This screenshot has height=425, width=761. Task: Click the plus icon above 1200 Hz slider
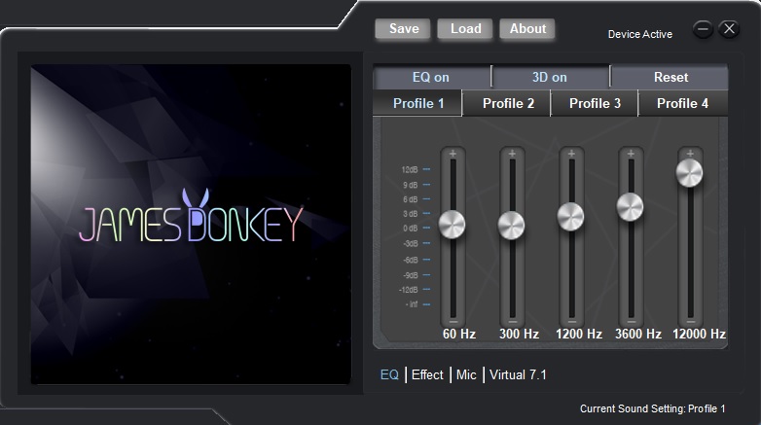click(x=571, y=154)
